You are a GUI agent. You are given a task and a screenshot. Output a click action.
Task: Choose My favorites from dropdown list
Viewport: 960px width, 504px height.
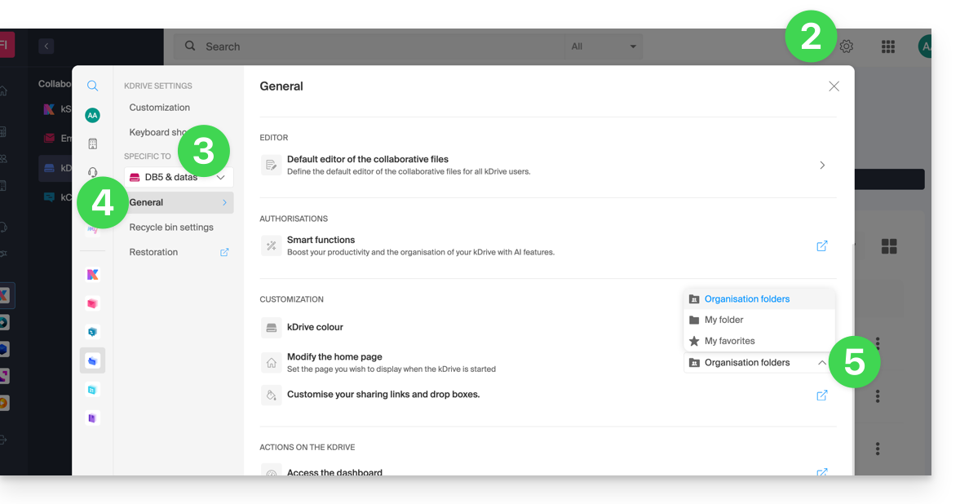(x=729, y=341)
